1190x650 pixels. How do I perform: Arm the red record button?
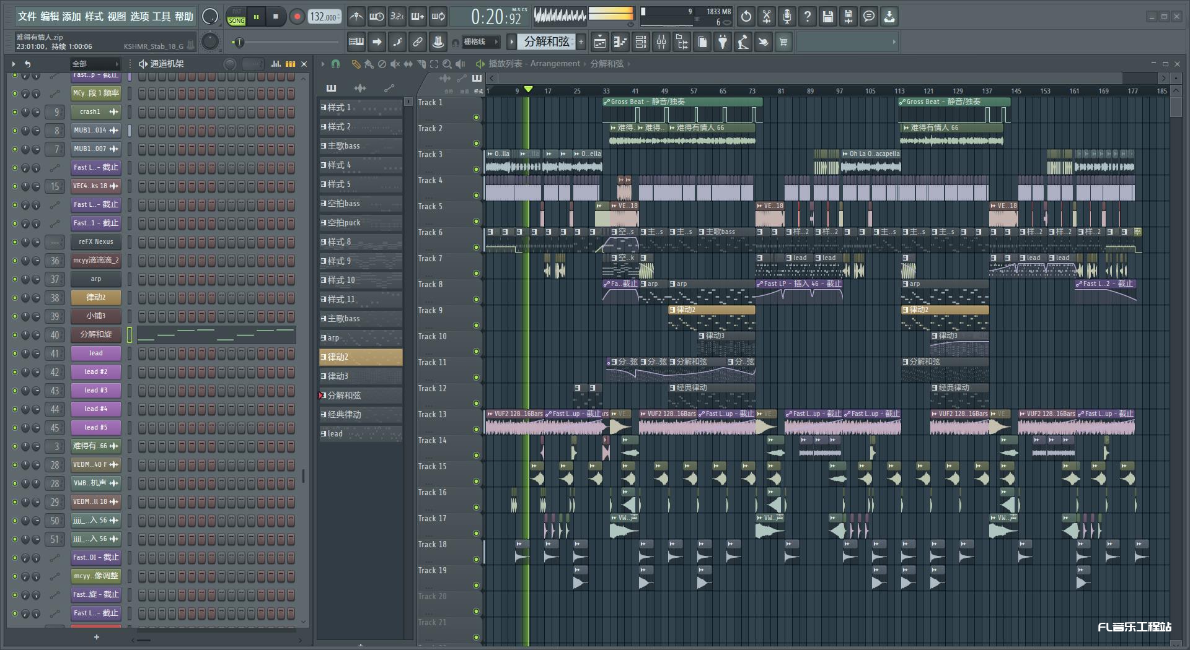[297, 17]
